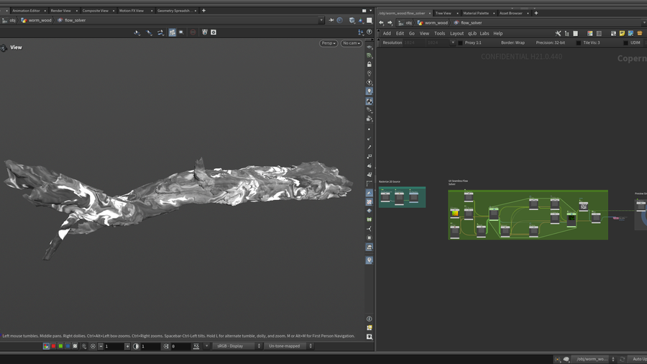Open the No cam camera dropdown
The width and height of the screenshot is (647, 364).
(351, 43)
